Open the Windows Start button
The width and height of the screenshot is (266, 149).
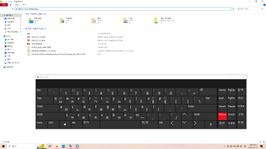pos(3,146)
